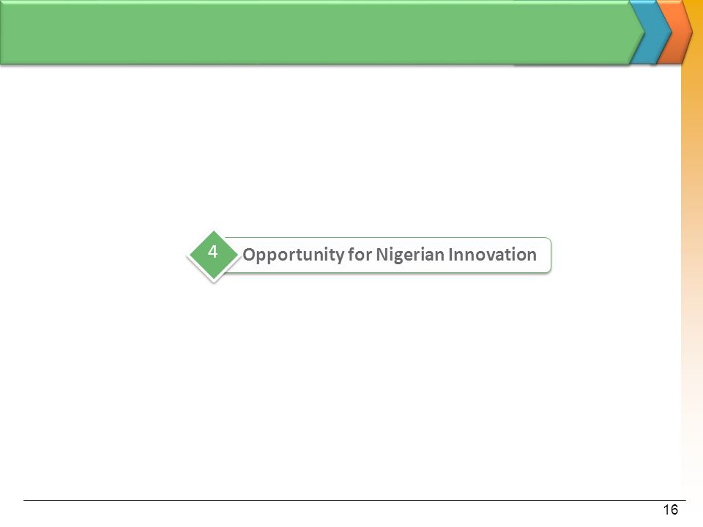Click the orange gradient strip on right edge
The height and width of the screenshot is (527, 703).
point(692,278)
